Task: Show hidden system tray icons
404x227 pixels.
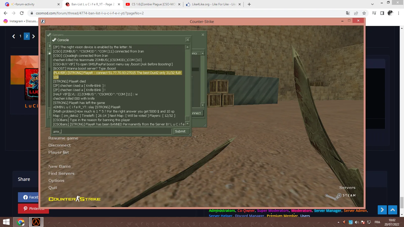Action: (x=338, y=222)
